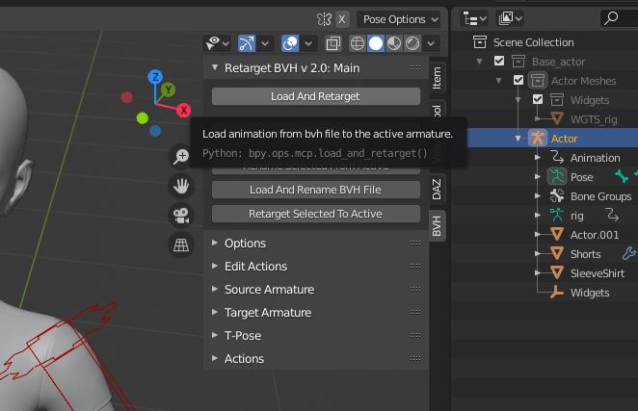Select the Shorts mesh icon
This screenshot has height=411, width=638.
pos(557,254)
